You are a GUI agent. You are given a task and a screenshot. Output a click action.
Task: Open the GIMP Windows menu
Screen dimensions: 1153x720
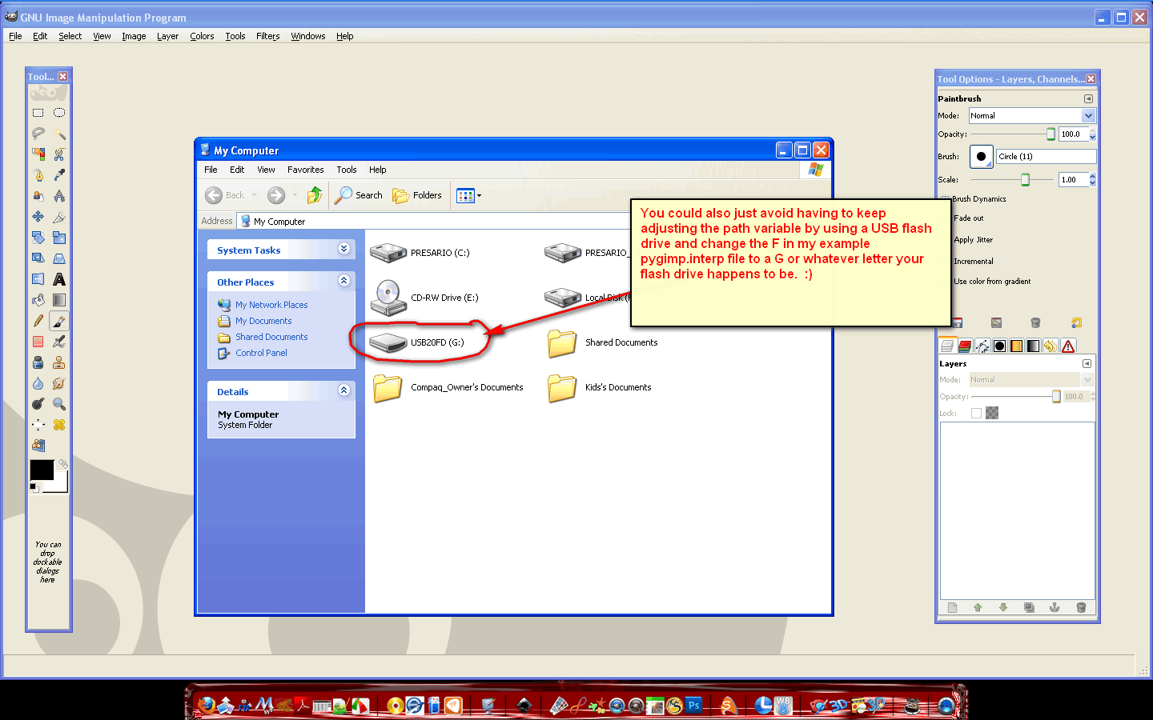(x=307, y=36)
